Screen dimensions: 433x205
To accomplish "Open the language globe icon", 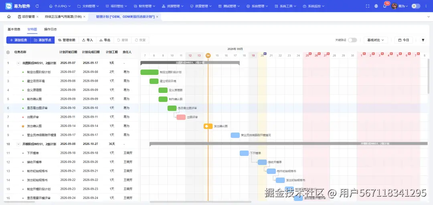I will pos(376,6).
